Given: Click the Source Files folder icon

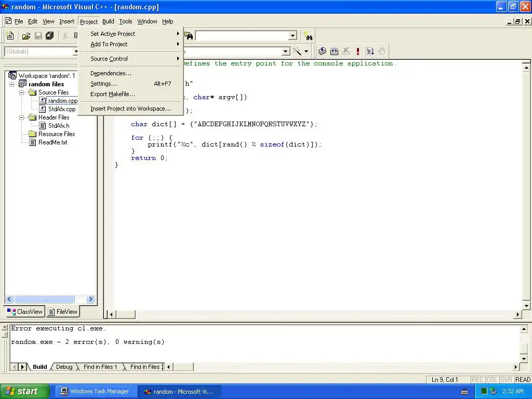Looking at the screenshot, I should pyautogui.click(x=33, y=92).
